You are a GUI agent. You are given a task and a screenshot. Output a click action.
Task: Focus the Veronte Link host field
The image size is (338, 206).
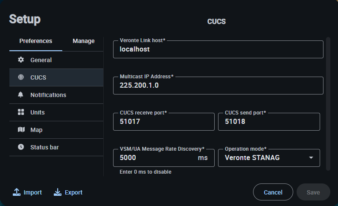tap(218, 49)
